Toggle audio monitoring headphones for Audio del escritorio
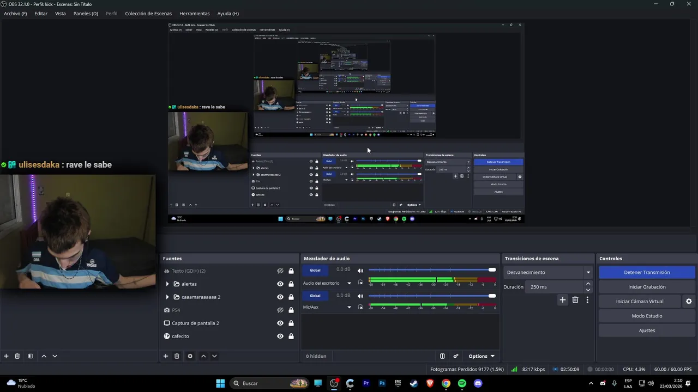 (x=360, y=283)
